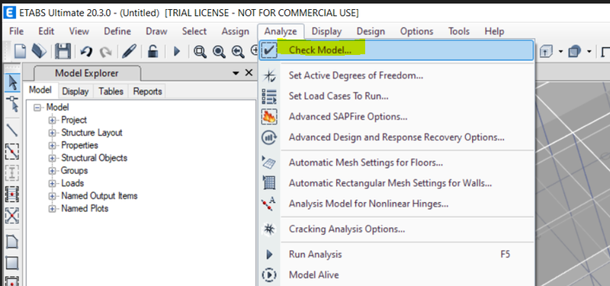Click the Save model floppy disk icon
The width and height of the screenshot is (610, 286).
[x=63, y=51]
